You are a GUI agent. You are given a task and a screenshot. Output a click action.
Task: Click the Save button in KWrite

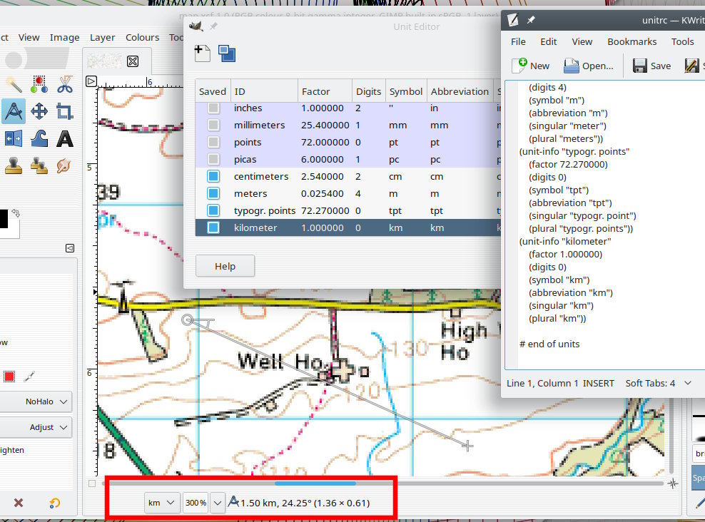coord(652,66)
